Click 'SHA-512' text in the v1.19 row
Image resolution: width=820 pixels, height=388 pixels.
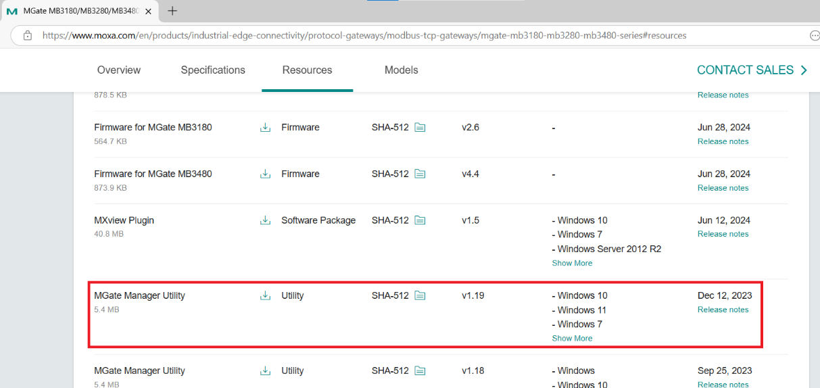390,295
